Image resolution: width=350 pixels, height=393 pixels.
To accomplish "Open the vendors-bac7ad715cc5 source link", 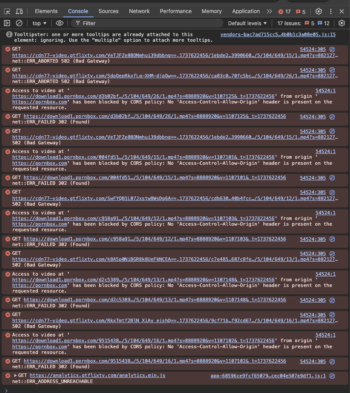I will [278, 34].
